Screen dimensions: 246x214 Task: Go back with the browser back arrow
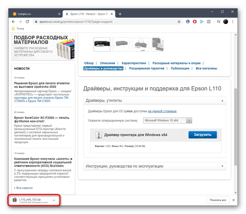(x=13, y=21)
